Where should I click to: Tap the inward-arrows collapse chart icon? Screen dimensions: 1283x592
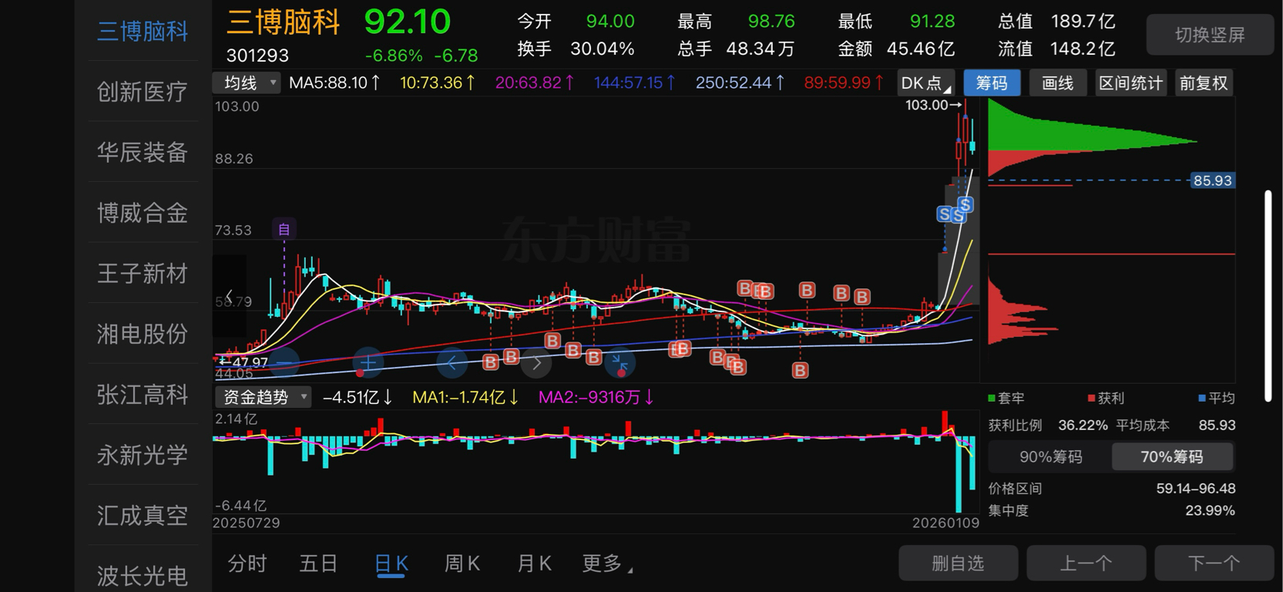(620, 362)
